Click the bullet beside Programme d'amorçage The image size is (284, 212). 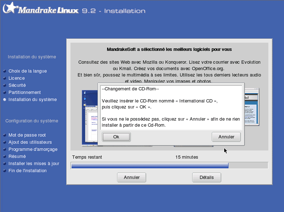point(5,149)
